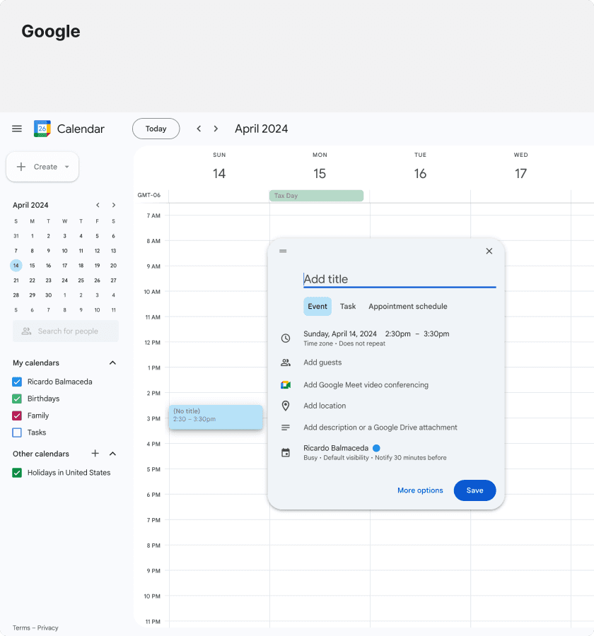
Task: Open More options for the event
Action: (x=420, y=490)
